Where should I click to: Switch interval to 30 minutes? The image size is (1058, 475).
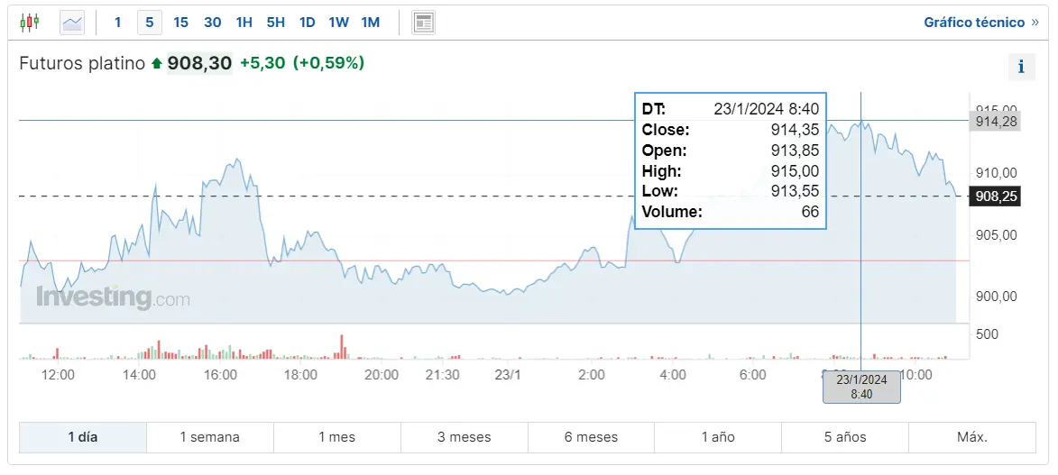[x=213, y=23]
